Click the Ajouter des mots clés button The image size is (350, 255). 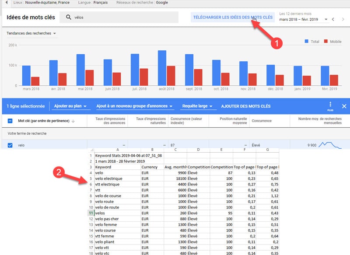pos(245,106)
